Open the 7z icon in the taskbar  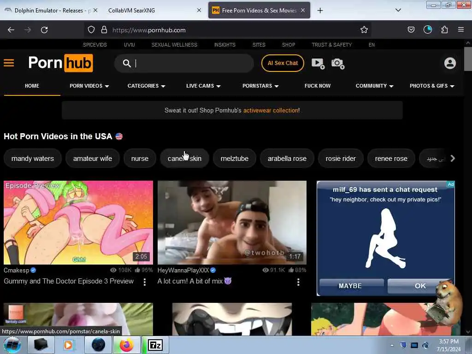pyautogui.click(x=155, y=345)
